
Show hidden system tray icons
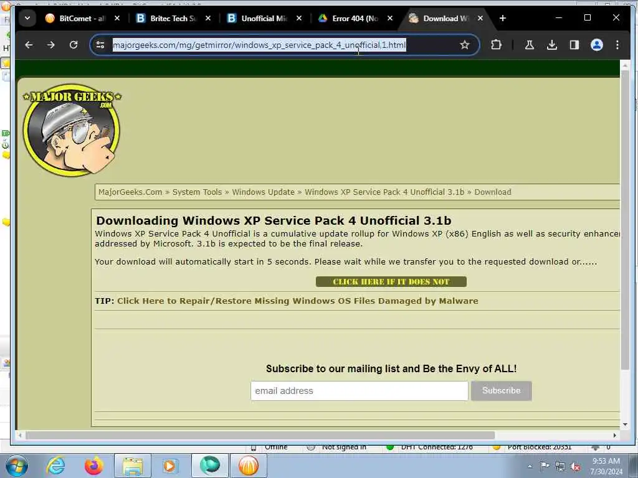click(x=530, y=467)
